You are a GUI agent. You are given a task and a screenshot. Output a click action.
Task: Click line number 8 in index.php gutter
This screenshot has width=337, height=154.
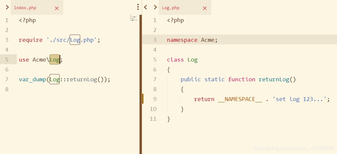(7, 89)
